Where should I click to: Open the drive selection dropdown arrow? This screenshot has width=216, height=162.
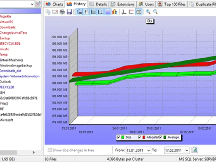(x=32, y=4)
